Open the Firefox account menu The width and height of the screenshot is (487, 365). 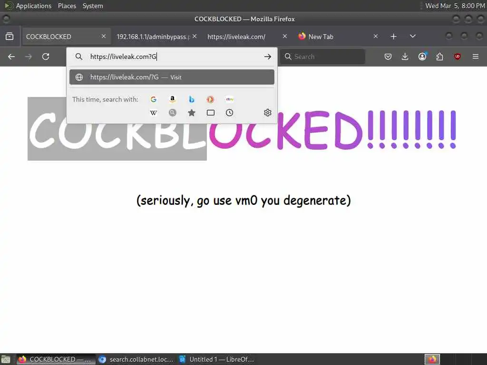[422, 57]
